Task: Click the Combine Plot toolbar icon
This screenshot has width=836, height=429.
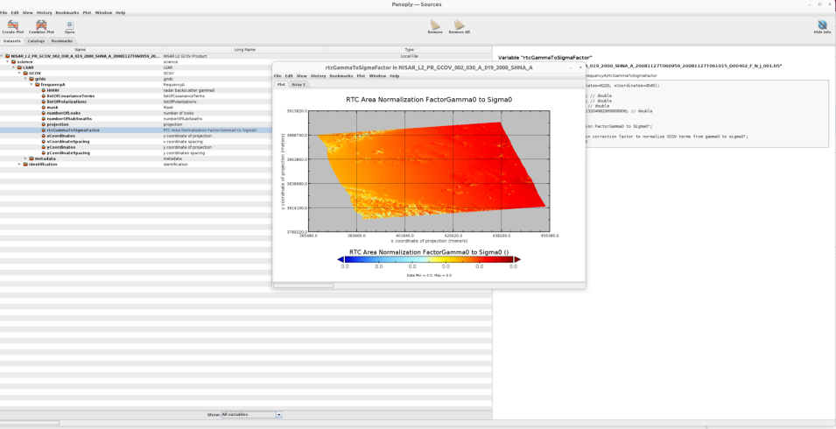Action: (x=41, y=25)
